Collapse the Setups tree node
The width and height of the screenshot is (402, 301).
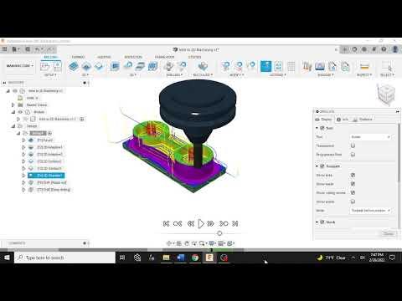click(13, 126)
